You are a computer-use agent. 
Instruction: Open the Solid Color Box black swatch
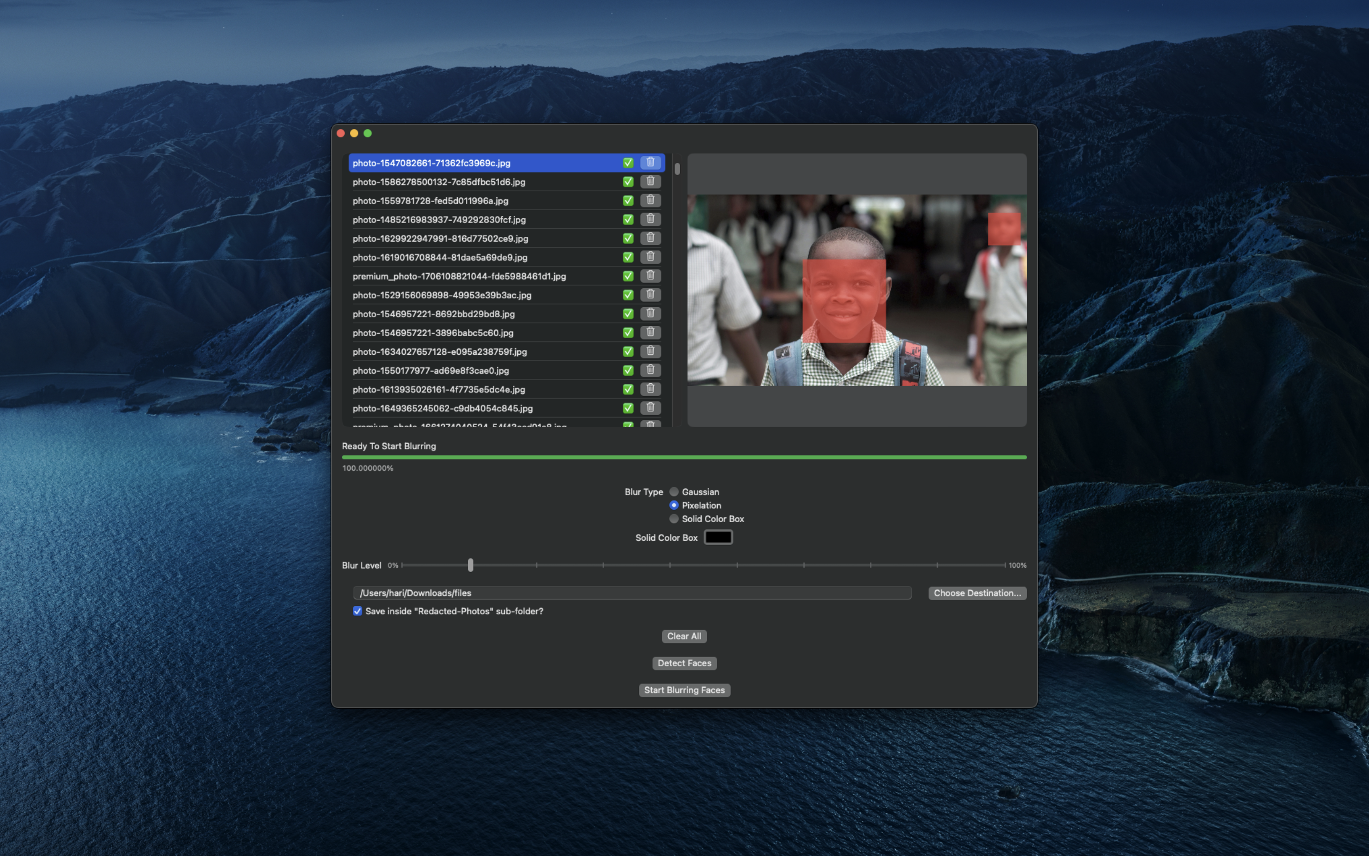pos(718,537)
